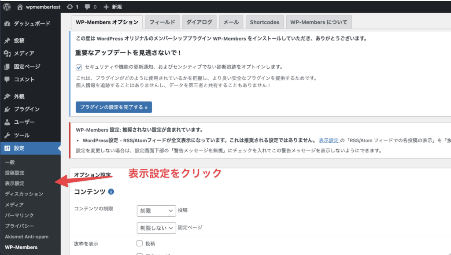Open the 制限 dropdown for 投稿
The image size is (451, 255).
pos(156,211)
